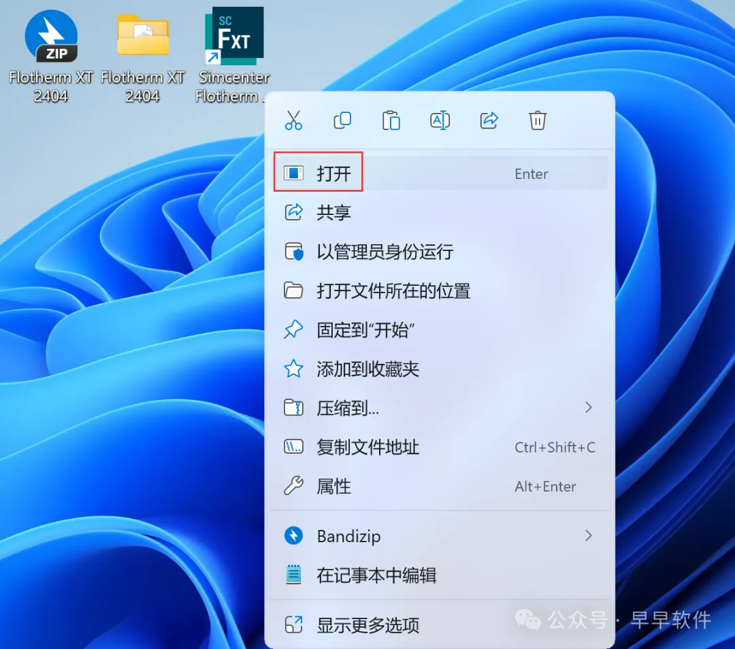The image size is (735, 649).
Task: Click the star icon beside 添加到收藏夹
Action: tap(294, 369)
